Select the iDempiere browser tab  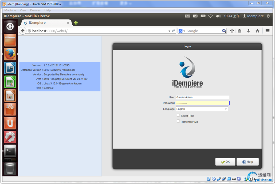(46, 23)
